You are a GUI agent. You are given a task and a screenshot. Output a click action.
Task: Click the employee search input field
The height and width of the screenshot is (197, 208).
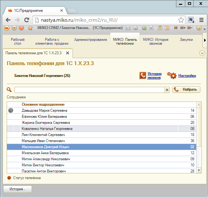tap(89, 90)
